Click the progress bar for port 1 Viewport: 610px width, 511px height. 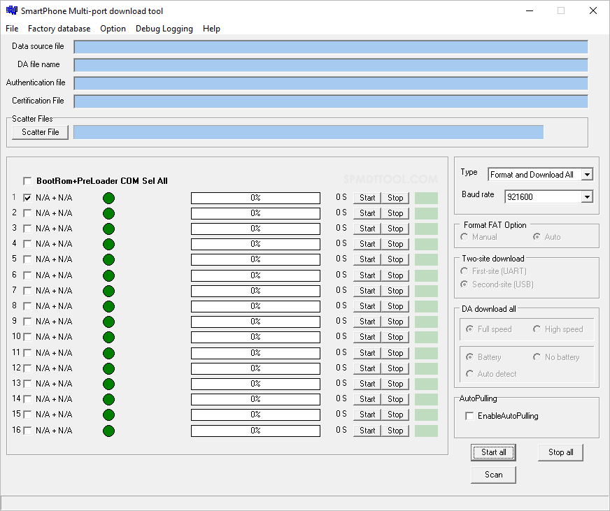pyautogui.click(x=255, y=198)
